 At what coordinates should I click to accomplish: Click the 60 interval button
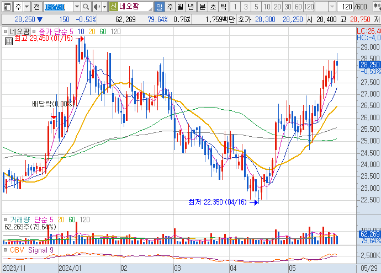coord(298,7)
